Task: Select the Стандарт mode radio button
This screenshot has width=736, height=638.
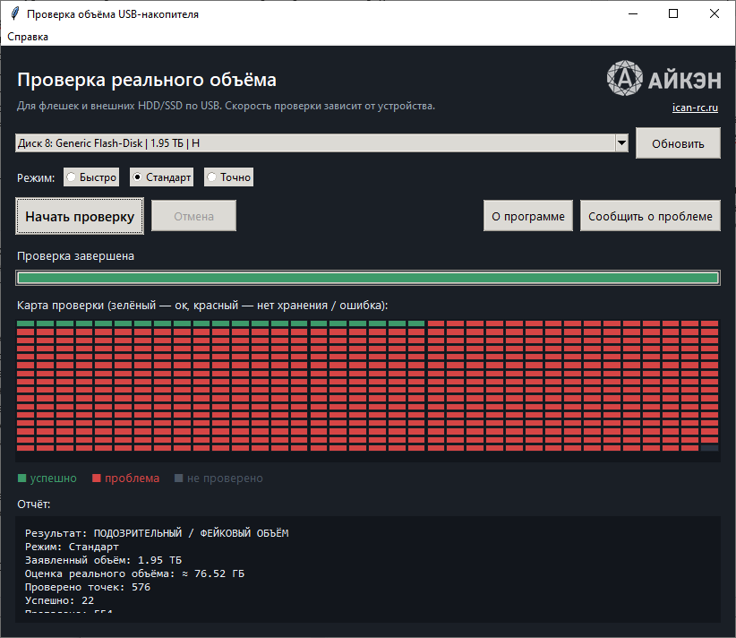Action: click(x=161, y=177)
